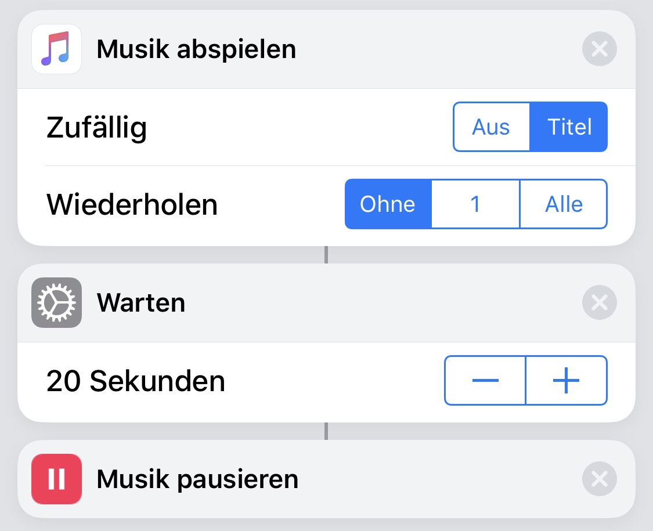Tap the gear icon beside Warten
Image resolution: width=653 pixels, height=531 pixels.
pos(56,302)
